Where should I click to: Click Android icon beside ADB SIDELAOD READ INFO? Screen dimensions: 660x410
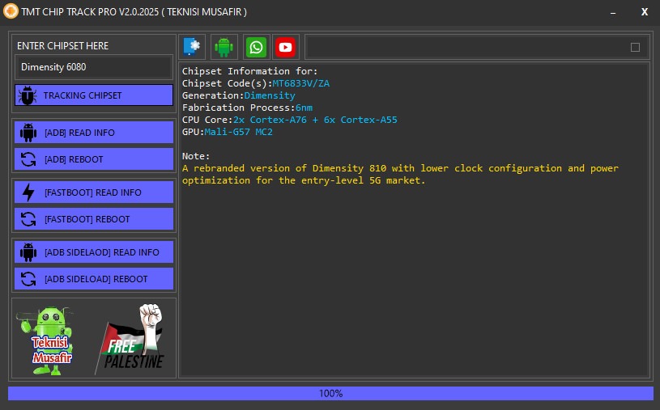click(x=28, y=252)
